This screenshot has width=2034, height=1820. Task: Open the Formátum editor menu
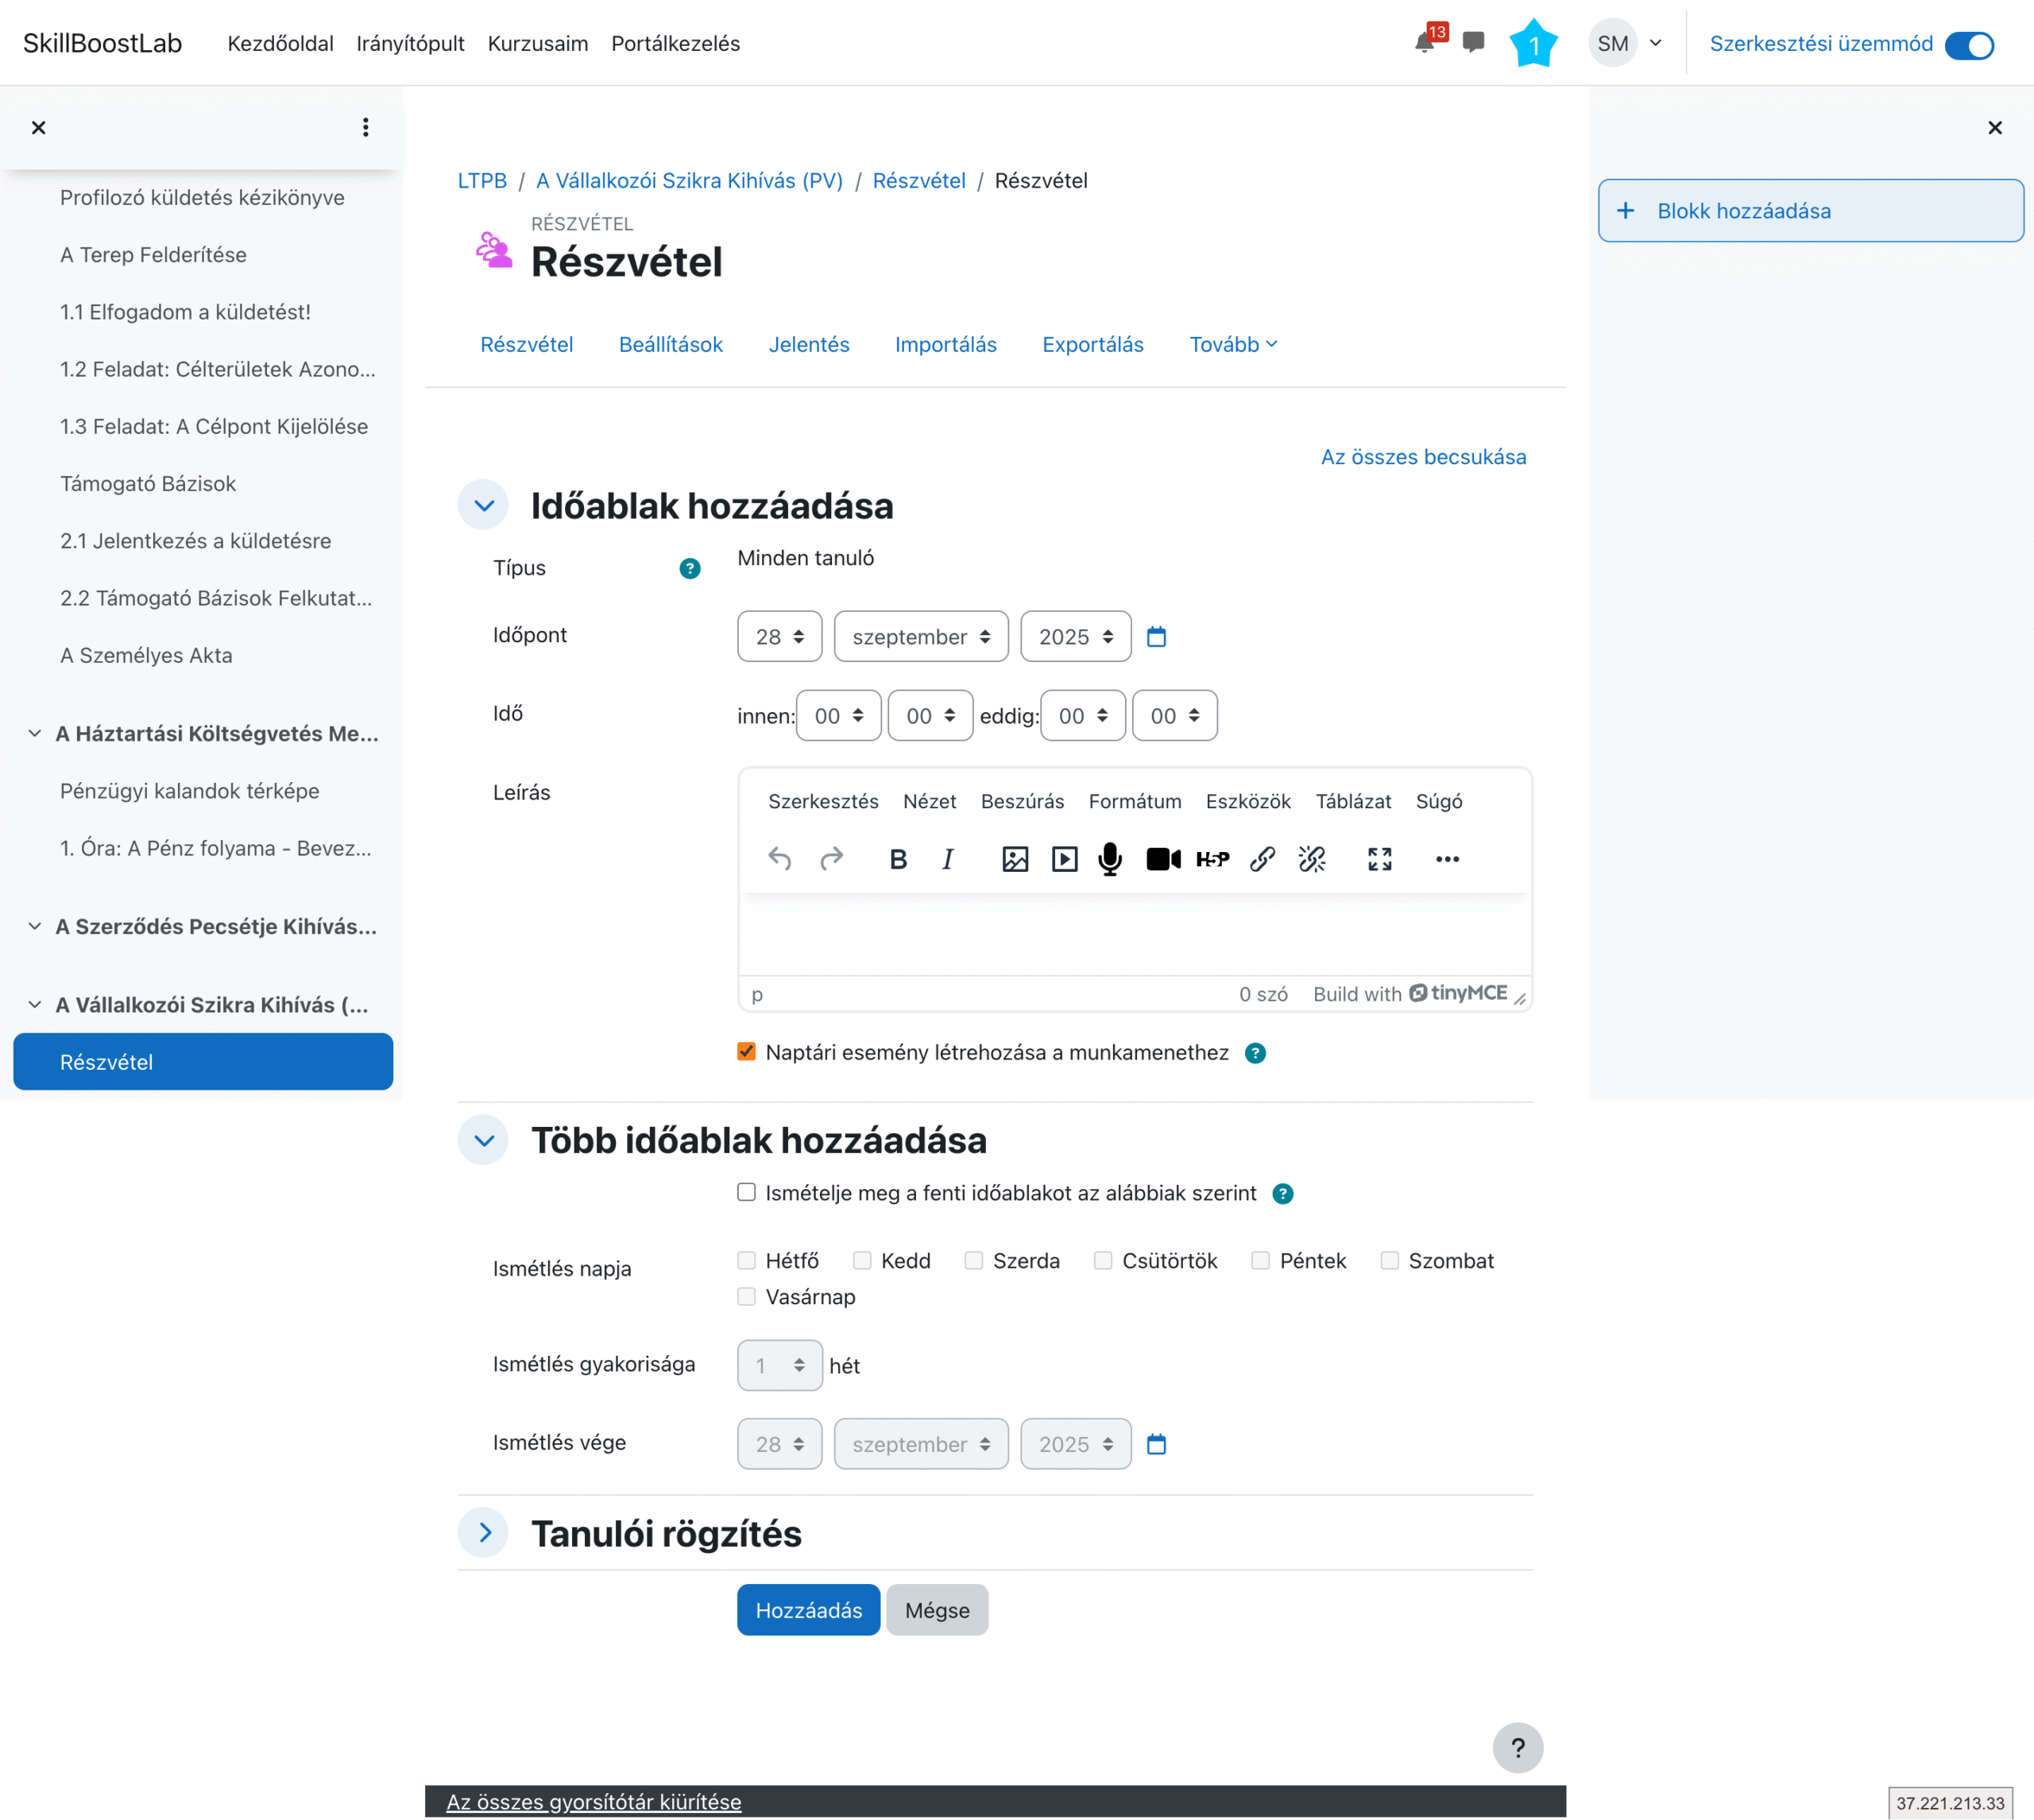coord(1135,801)
